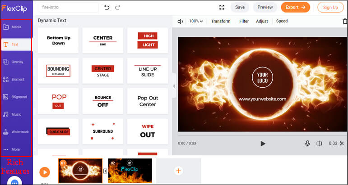Open the Speed tool

(x=282, y=21)
